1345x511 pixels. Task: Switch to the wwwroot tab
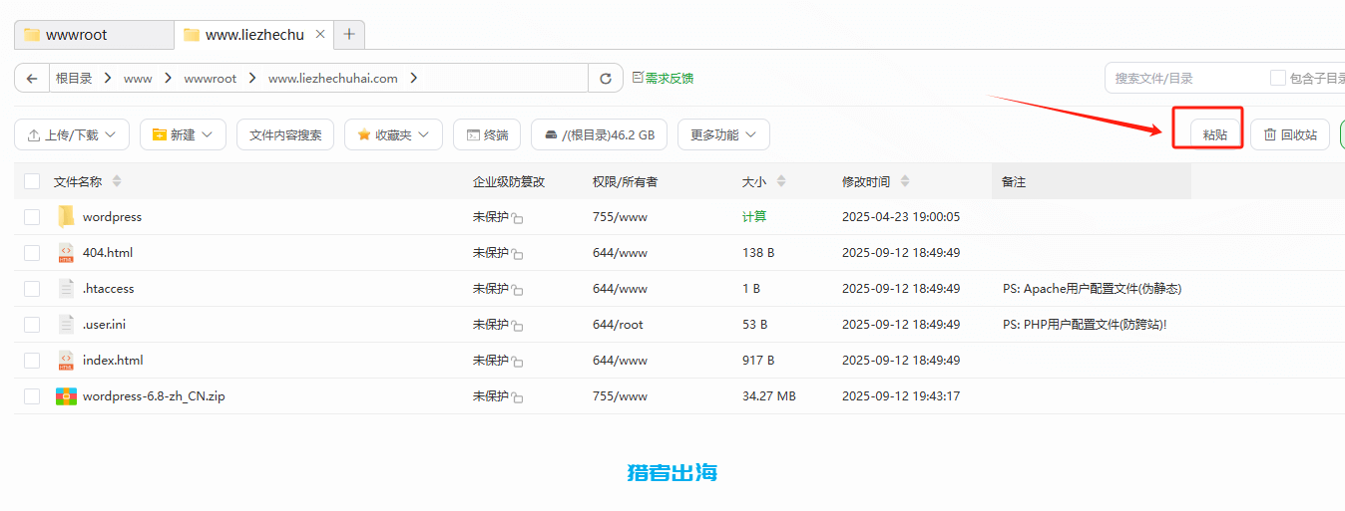(x=93, y=35)
